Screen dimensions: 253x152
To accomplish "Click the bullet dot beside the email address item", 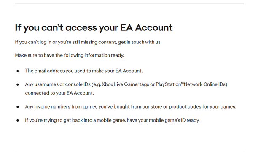I will coord(18,71).
